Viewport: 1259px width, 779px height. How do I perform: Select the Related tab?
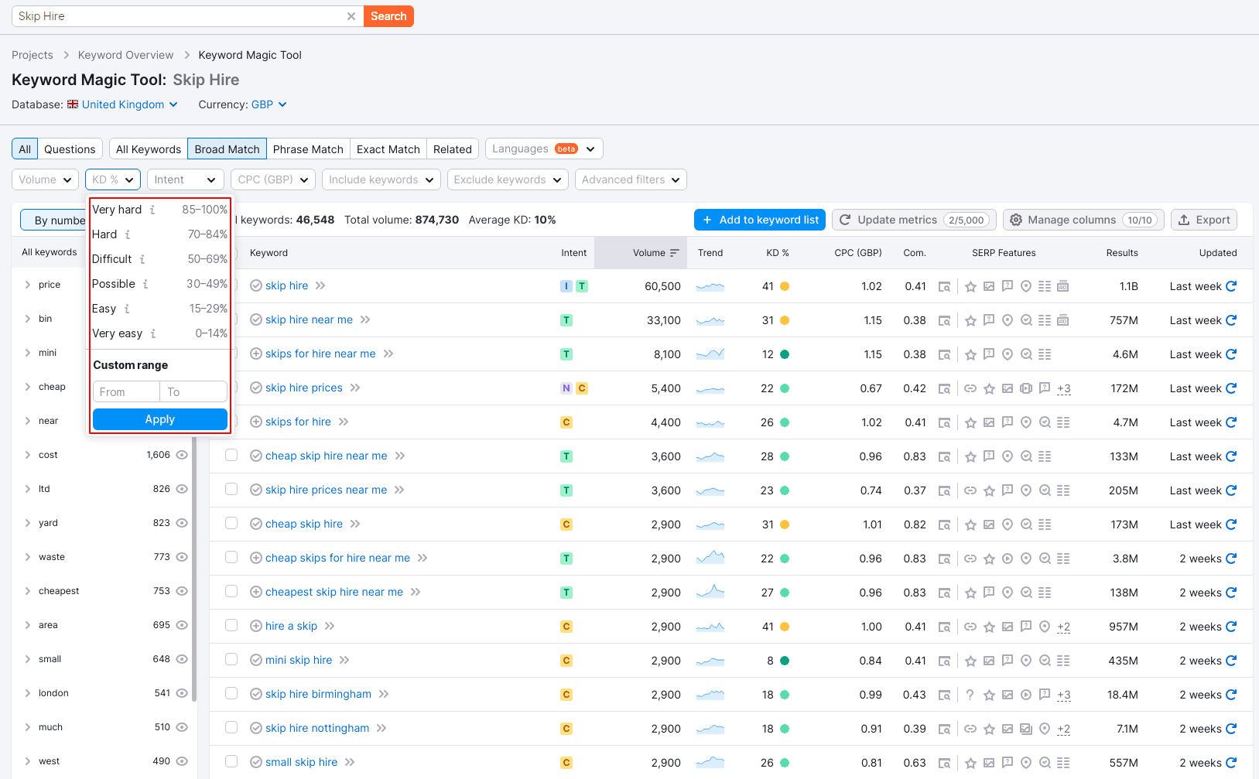(x=453, y=149)
